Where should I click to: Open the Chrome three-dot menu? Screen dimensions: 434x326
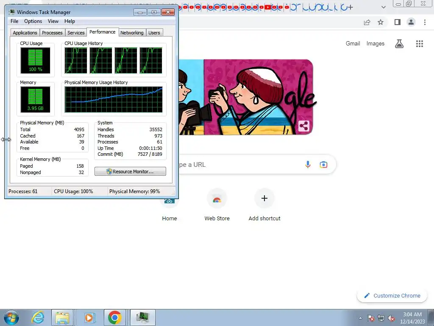[x=425, y=22]
